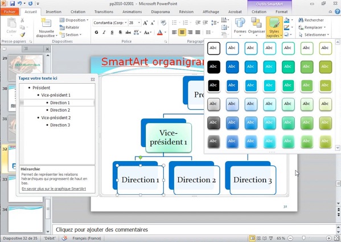The image size is (341, 242).
Task: Select slide 34 thumbnail
Action: [26, 219]
